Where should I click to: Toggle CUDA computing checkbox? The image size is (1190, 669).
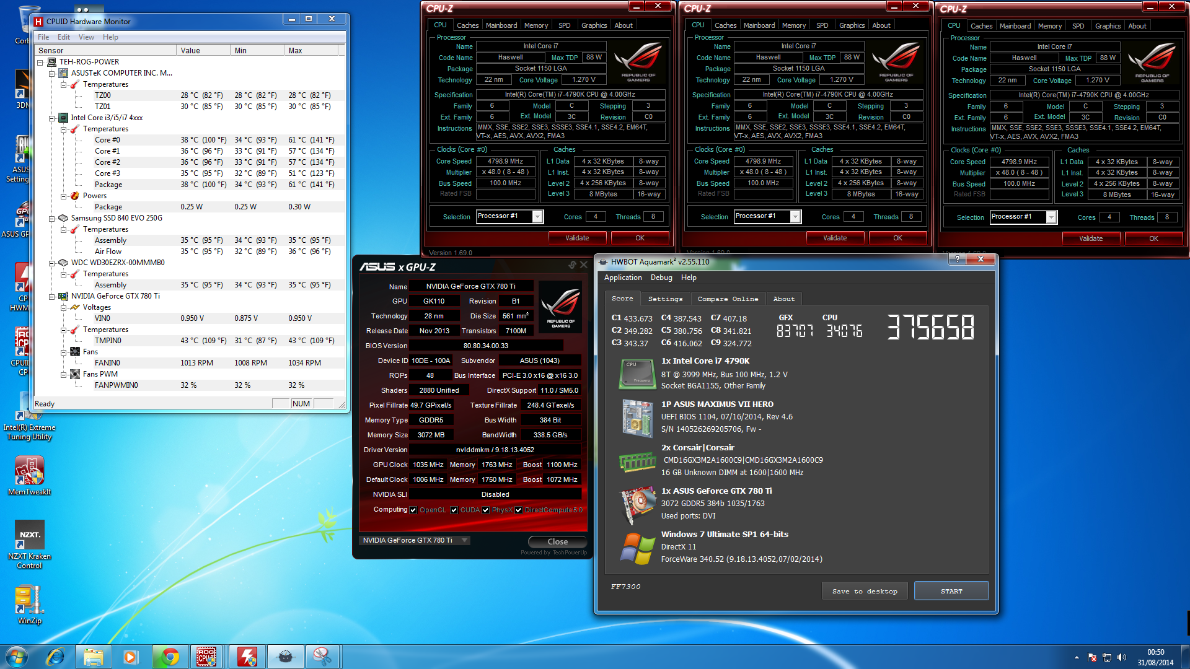454,510
